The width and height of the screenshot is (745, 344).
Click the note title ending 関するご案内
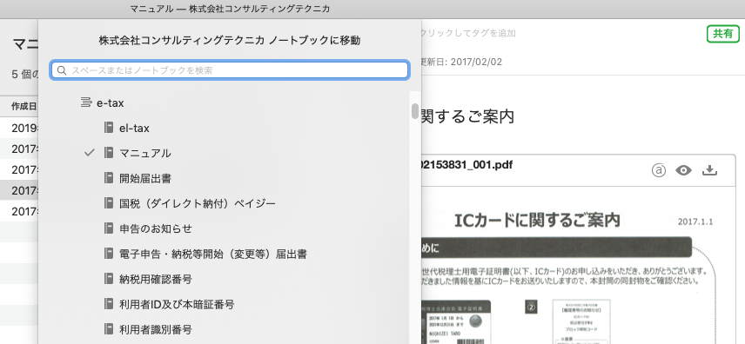pyautogui.click(x=467, y=116)
